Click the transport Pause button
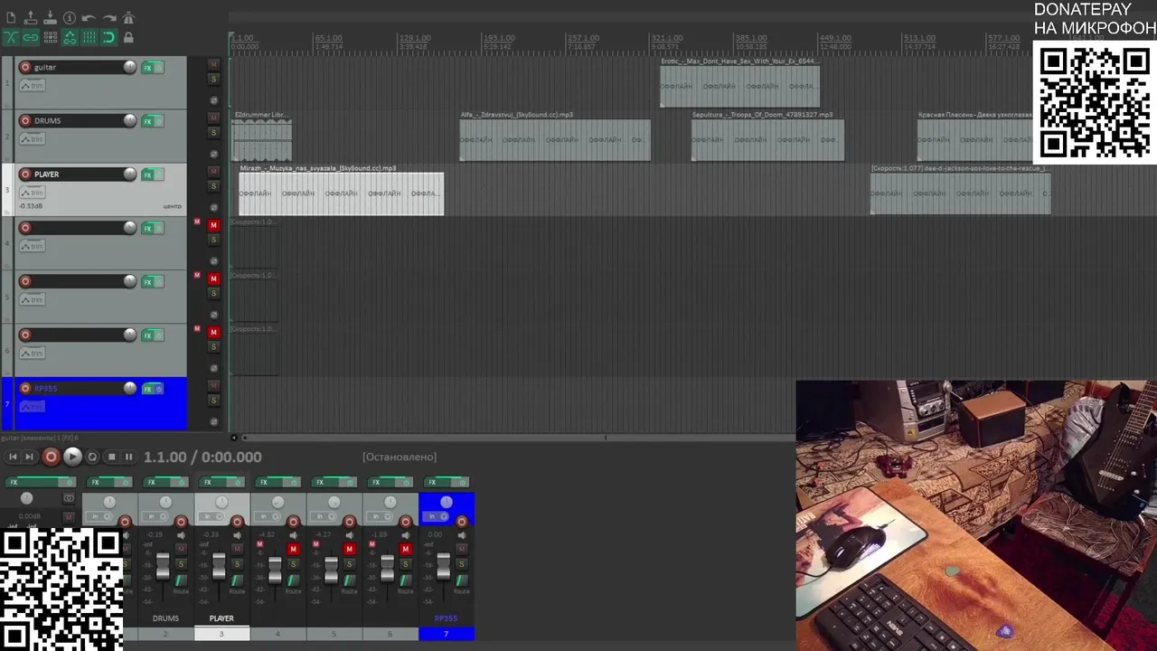The image size is (1157, 651). [x=128, y=457]
